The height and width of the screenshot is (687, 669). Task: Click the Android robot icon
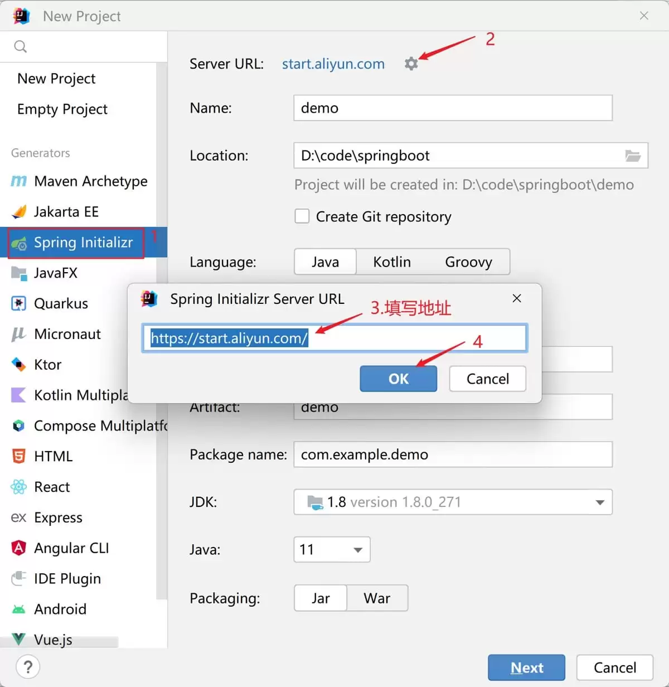pyautogui.click(x=19, y=609)
